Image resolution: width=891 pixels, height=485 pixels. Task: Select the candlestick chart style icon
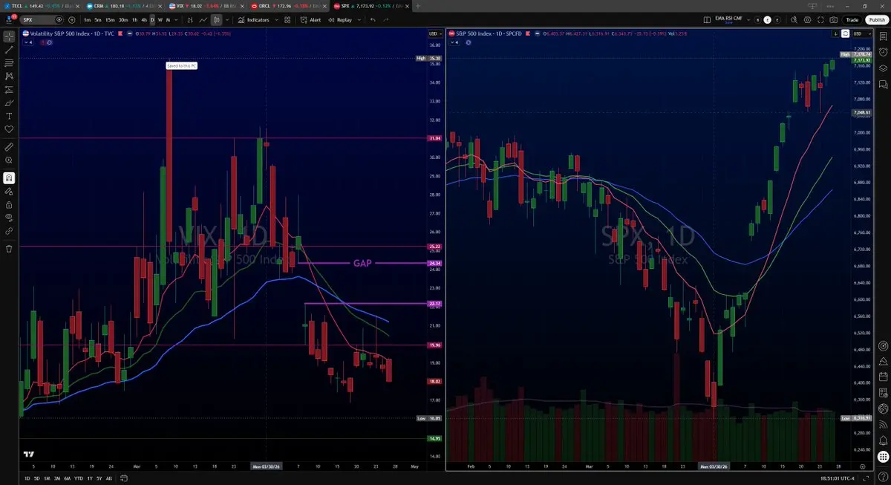216,20
